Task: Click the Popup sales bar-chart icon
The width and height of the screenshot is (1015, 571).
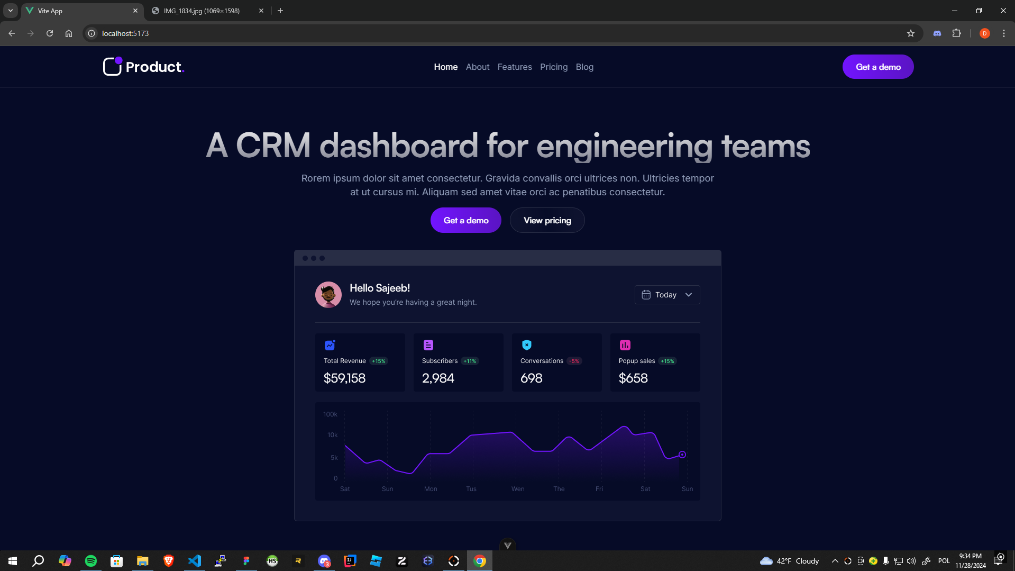Action: pyautogui.click(x=625, y=345)
